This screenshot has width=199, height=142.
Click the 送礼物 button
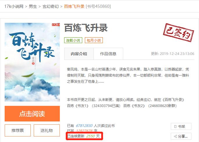(47, 130)
